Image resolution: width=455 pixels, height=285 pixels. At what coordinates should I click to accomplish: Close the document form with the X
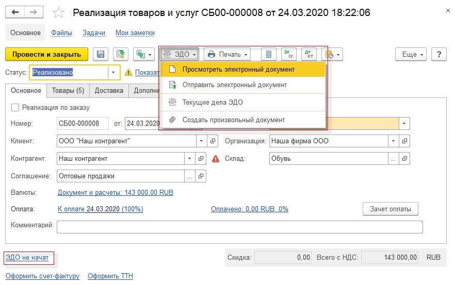coord(448,11)
